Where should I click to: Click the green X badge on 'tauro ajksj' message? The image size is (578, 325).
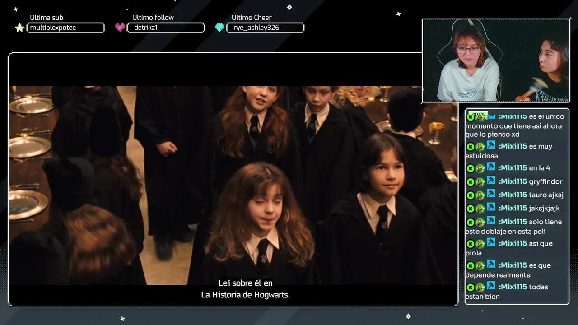(x=470, y=195)
